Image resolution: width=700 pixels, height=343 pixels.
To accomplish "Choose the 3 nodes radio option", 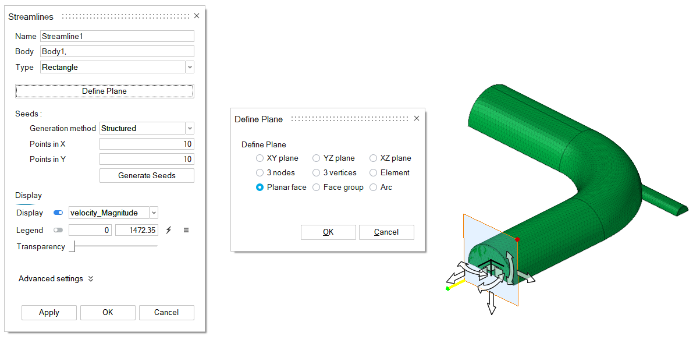I will [260, 172].
